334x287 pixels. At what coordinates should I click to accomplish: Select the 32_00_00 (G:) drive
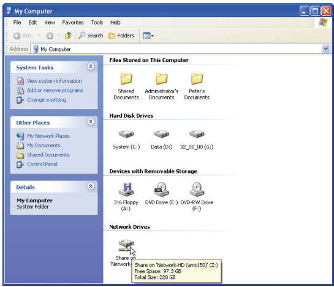click(197, 134)
